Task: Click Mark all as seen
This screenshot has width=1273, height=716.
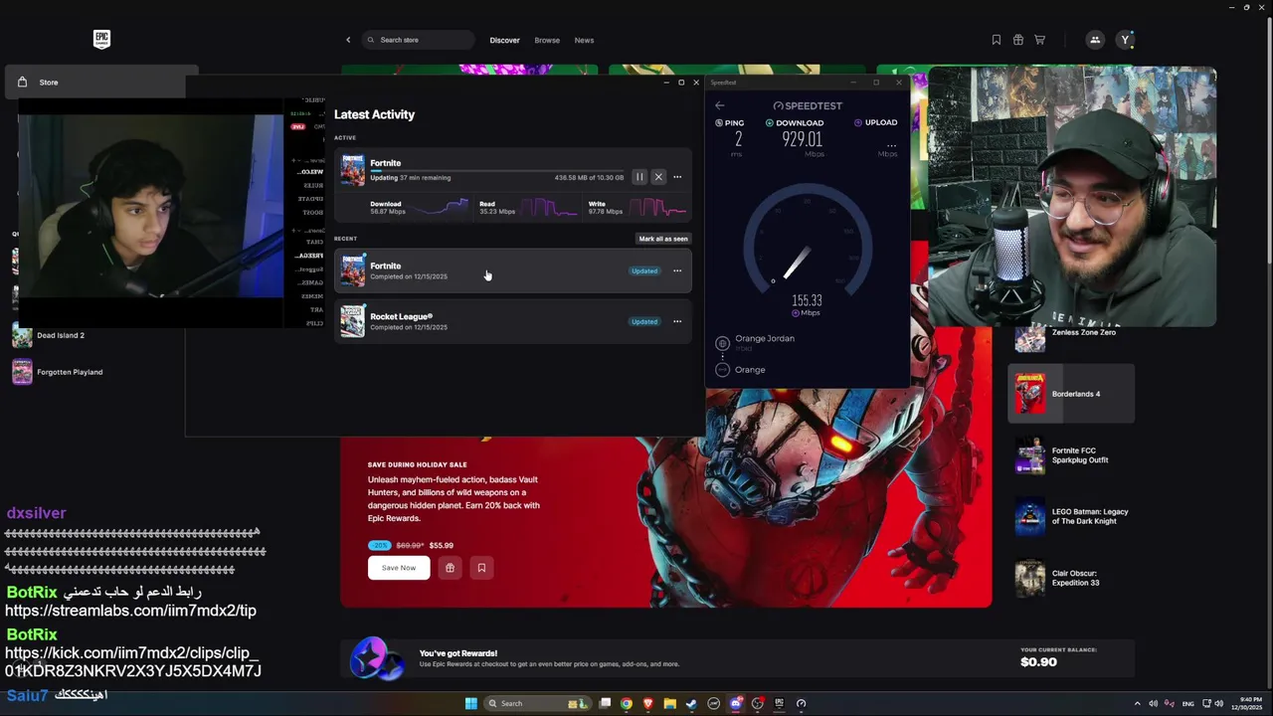Action: [x=663, y=239]
